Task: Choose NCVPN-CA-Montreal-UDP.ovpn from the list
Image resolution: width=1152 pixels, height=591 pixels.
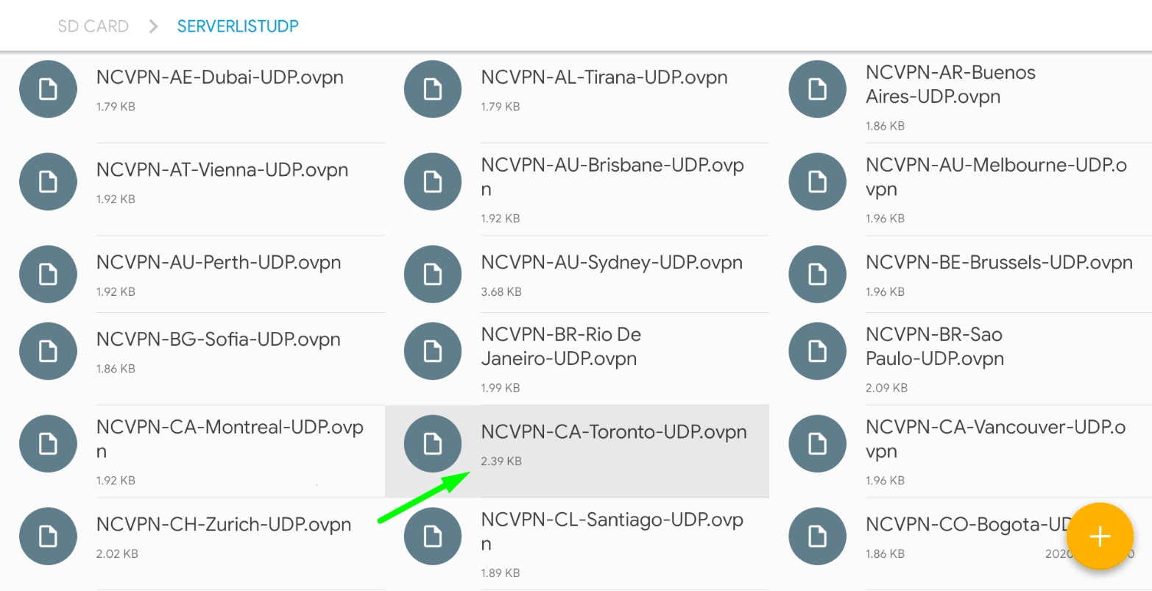Action: point(230,439)
